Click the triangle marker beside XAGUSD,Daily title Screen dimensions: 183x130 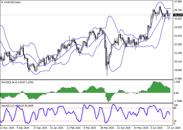[2, 2]
